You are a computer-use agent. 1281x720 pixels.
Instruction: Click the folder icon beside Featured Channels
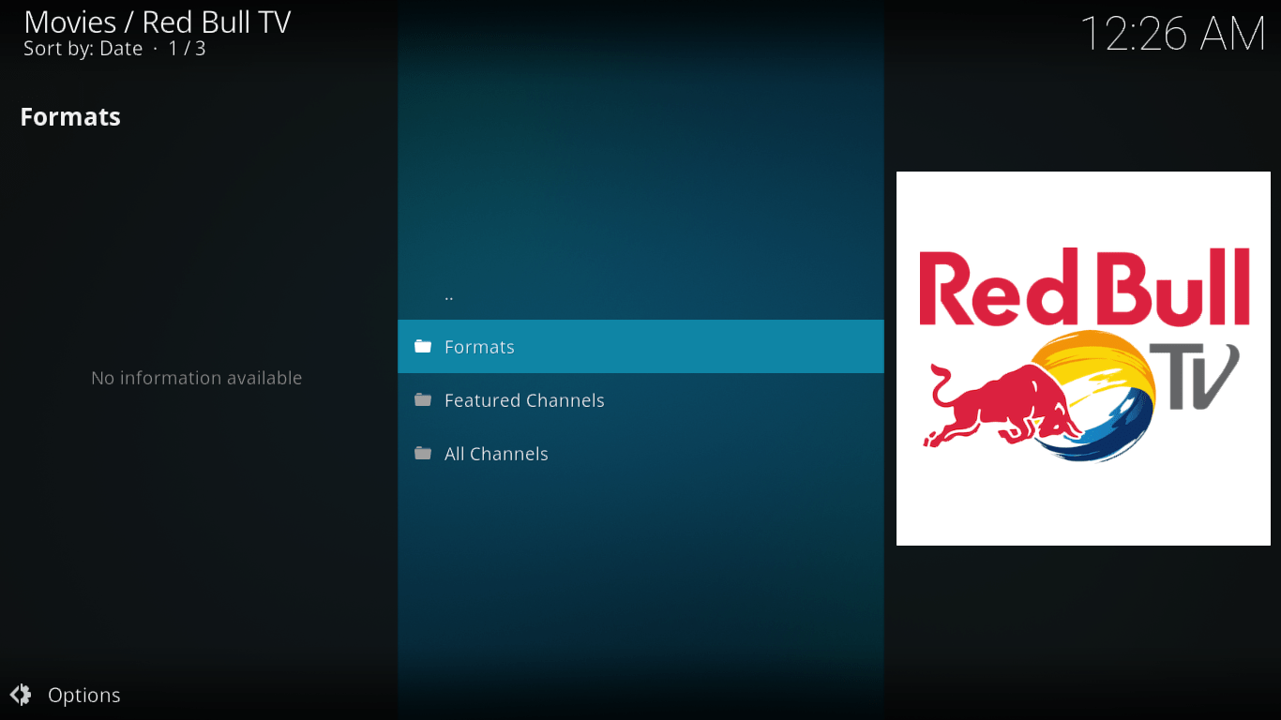[x=422, y=399]
